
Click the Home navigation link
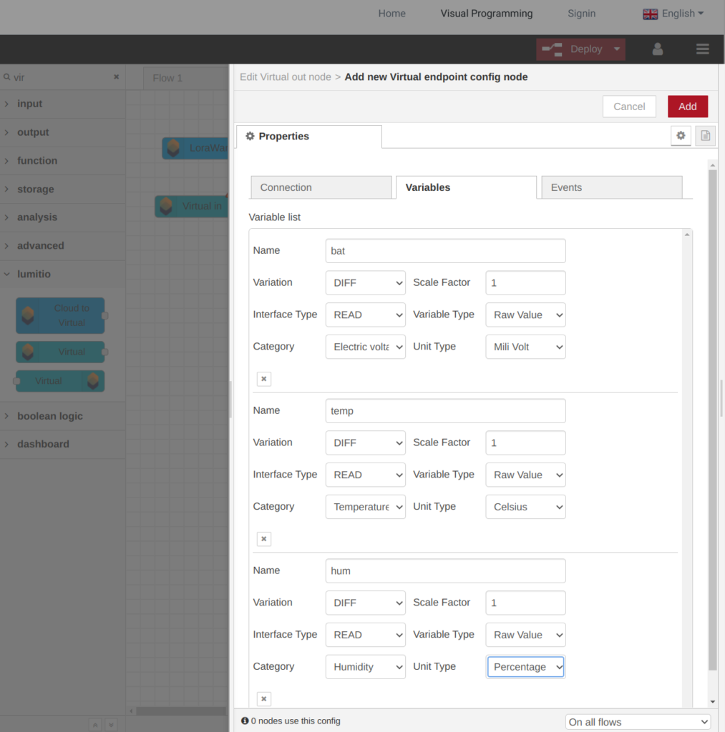tap(391, 14)
